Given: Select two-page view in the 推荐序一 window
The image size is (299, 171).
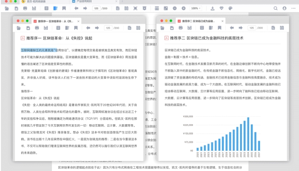Looking at the screenshot, I should 138,28.
